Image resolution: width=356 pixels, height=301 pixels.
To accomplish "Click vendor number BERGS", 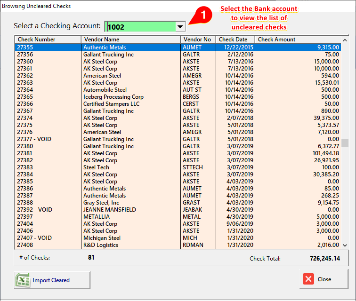I will pos(191,96).
